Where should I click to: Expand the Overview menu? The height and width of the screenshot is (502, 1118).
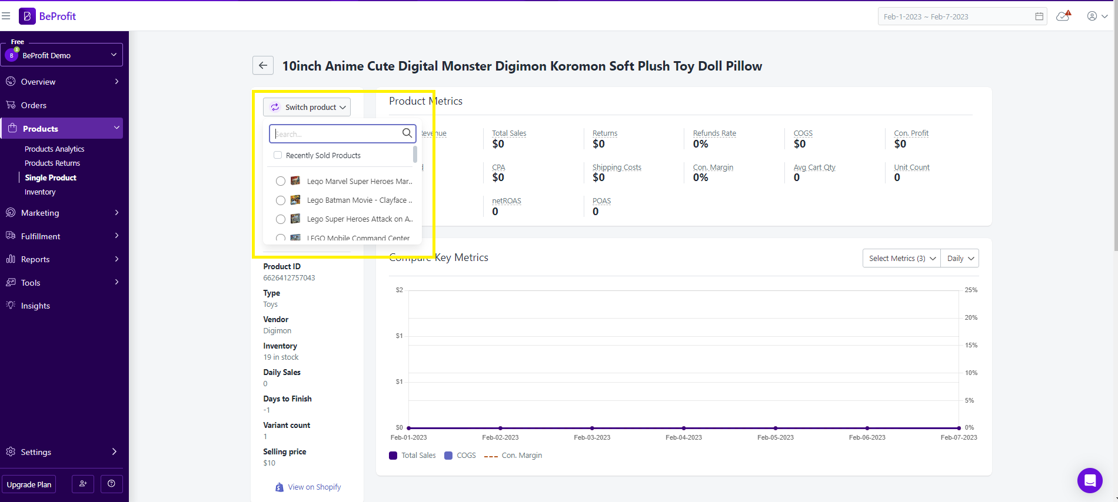point(62,82)
